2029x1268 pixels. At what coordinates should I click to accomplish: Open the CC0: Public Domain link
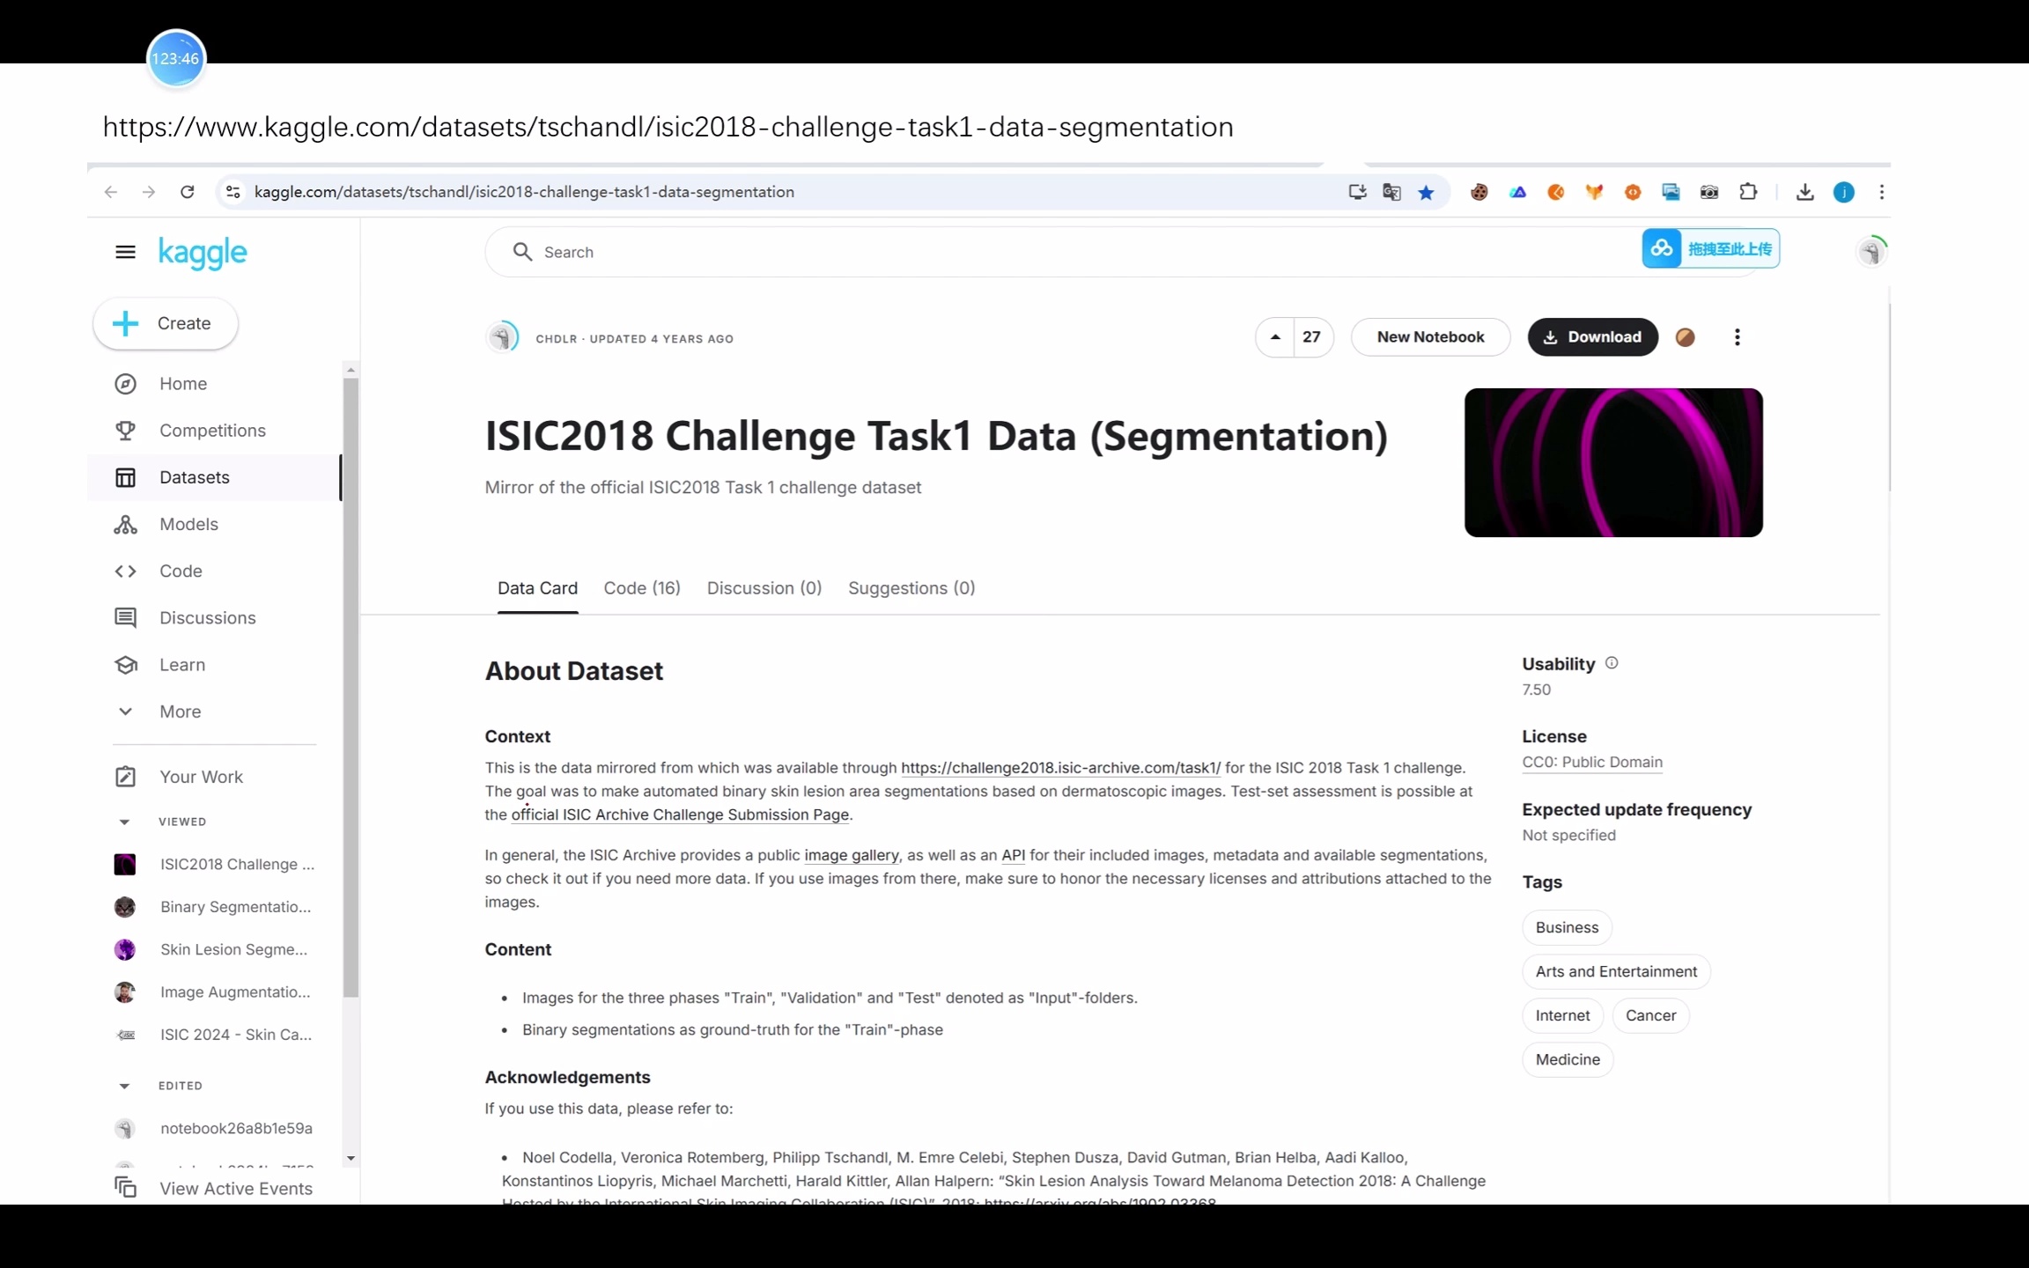point(1591,763)
